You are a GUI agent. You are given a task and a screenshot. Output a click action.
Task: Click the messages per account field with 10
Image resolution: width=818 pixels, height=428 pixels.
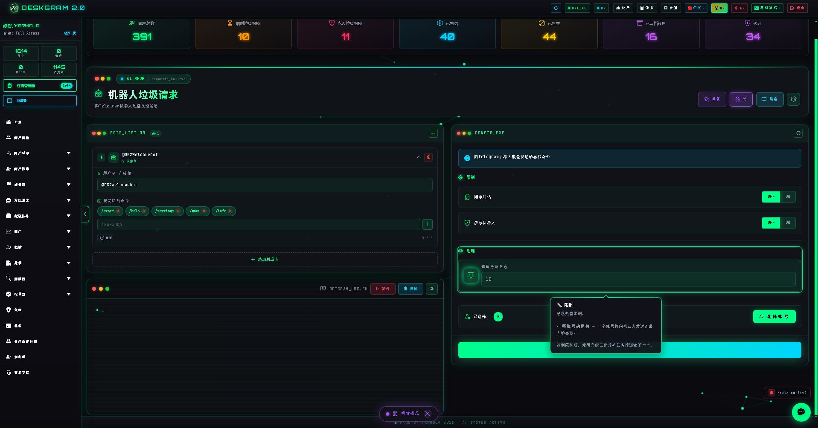tap(638, 279)
